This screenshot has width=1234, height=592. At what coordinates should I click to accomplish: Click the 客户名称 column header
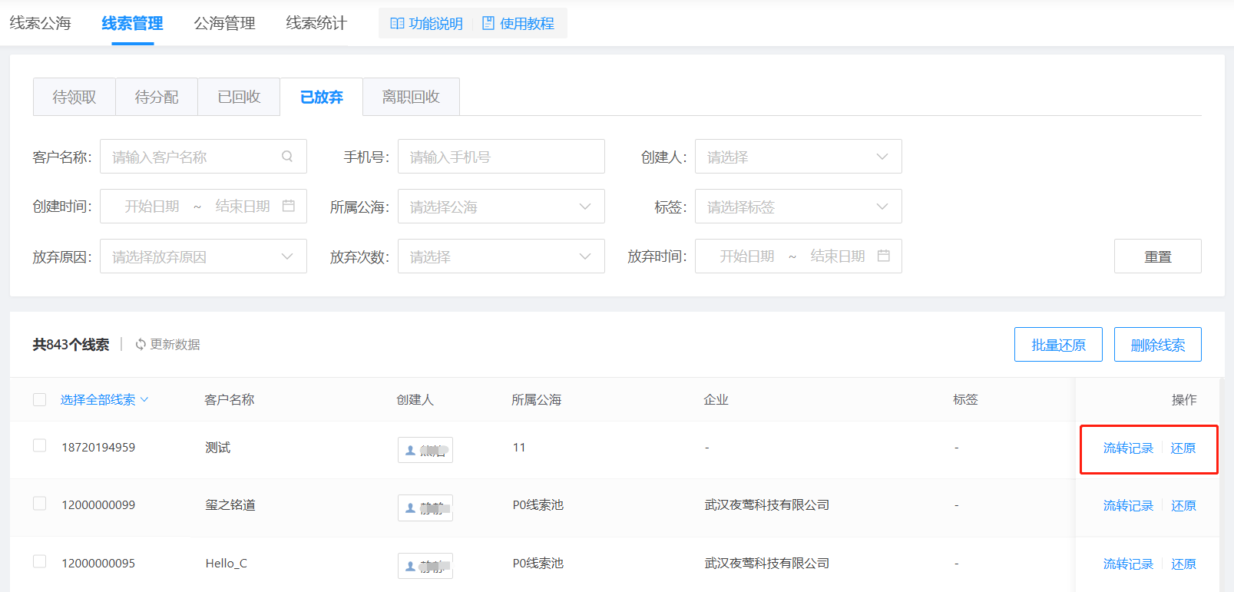[x=230, y=400]
